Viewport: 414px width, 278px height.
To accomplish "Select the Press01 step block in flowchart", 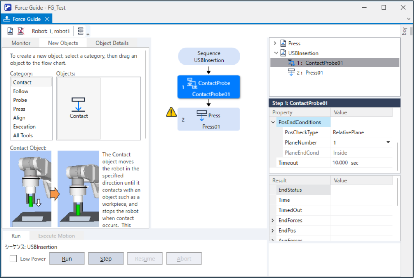I will (208, 119).
